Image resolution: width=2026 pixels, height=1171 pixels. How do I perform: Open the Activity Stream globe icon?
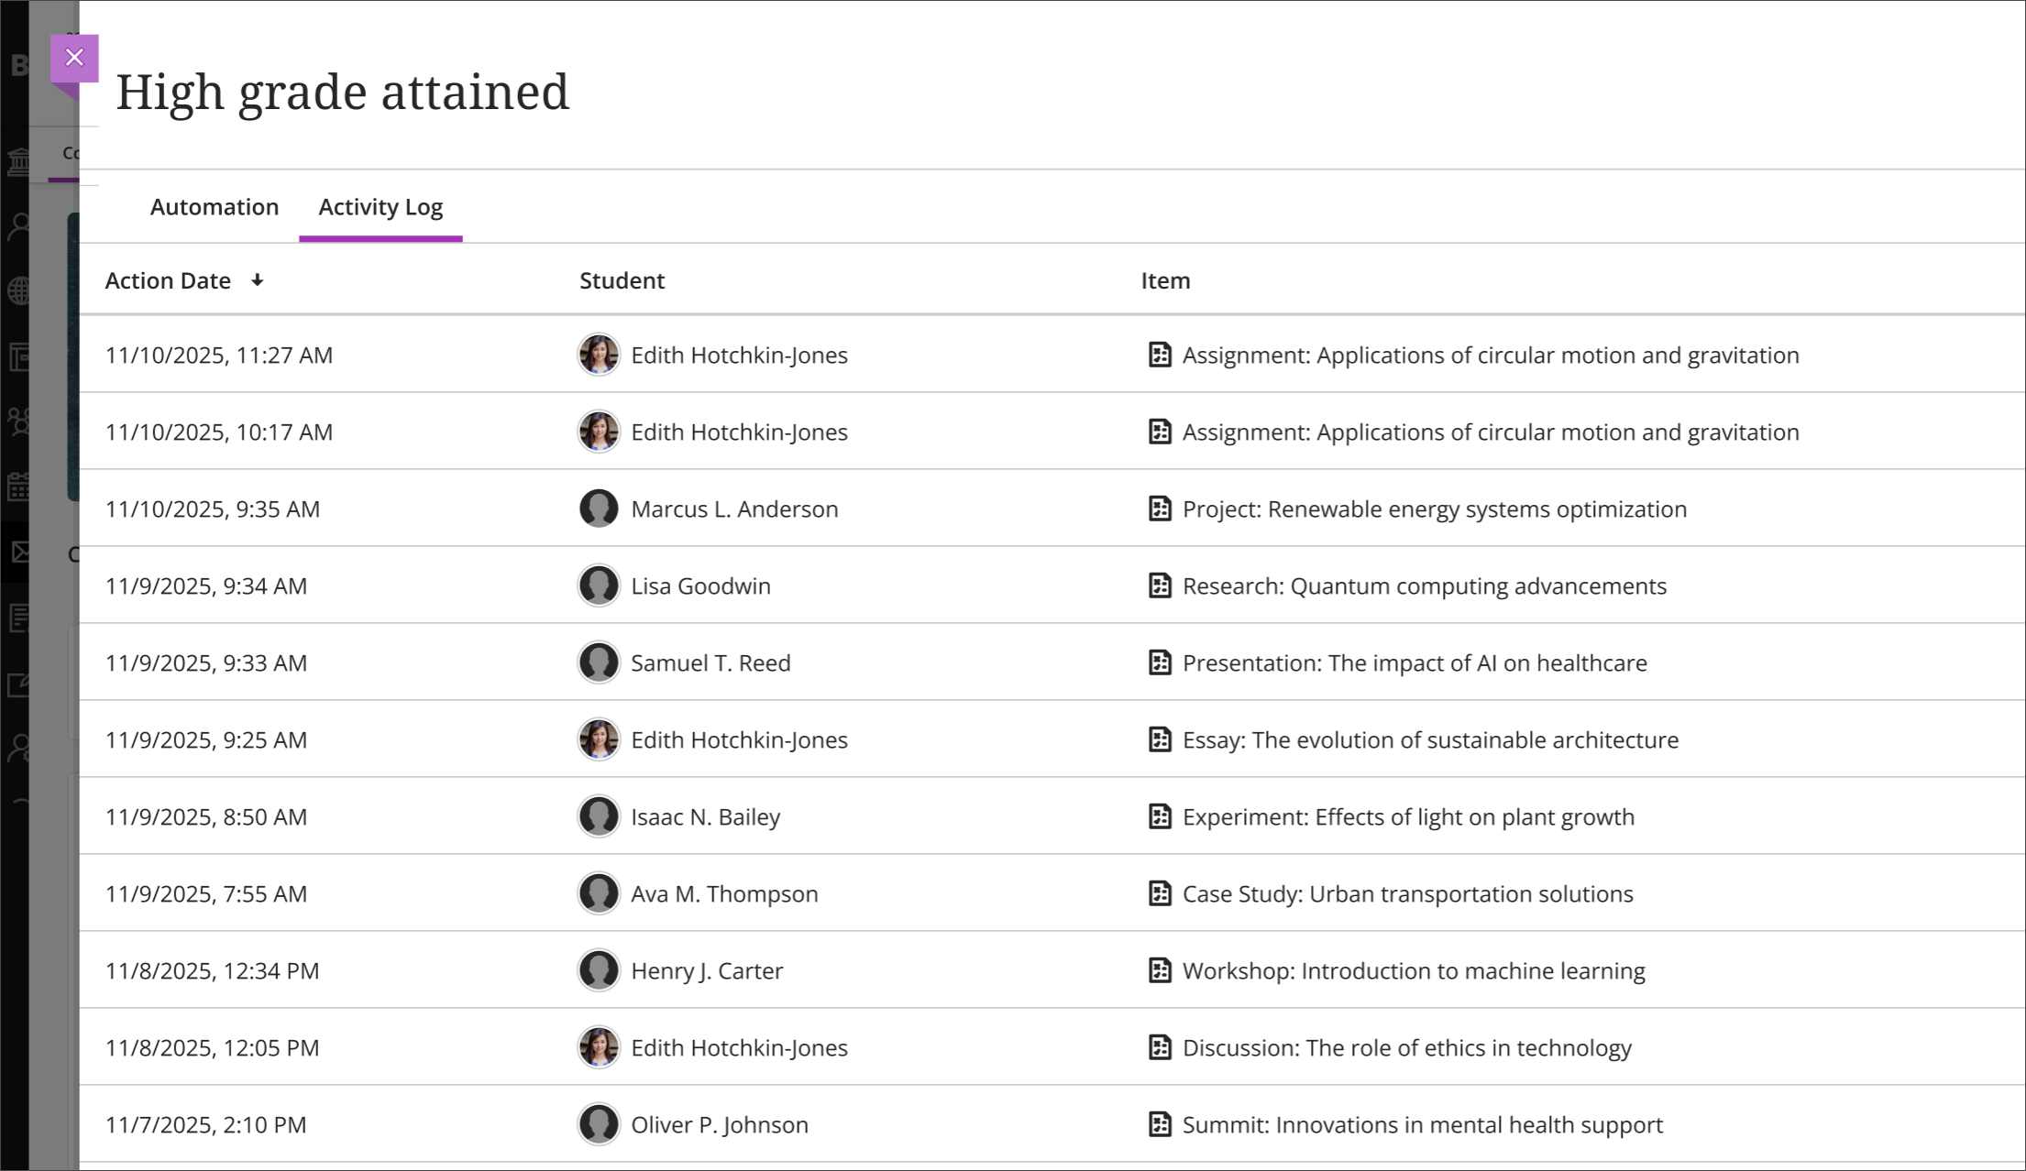click(20, 290)
